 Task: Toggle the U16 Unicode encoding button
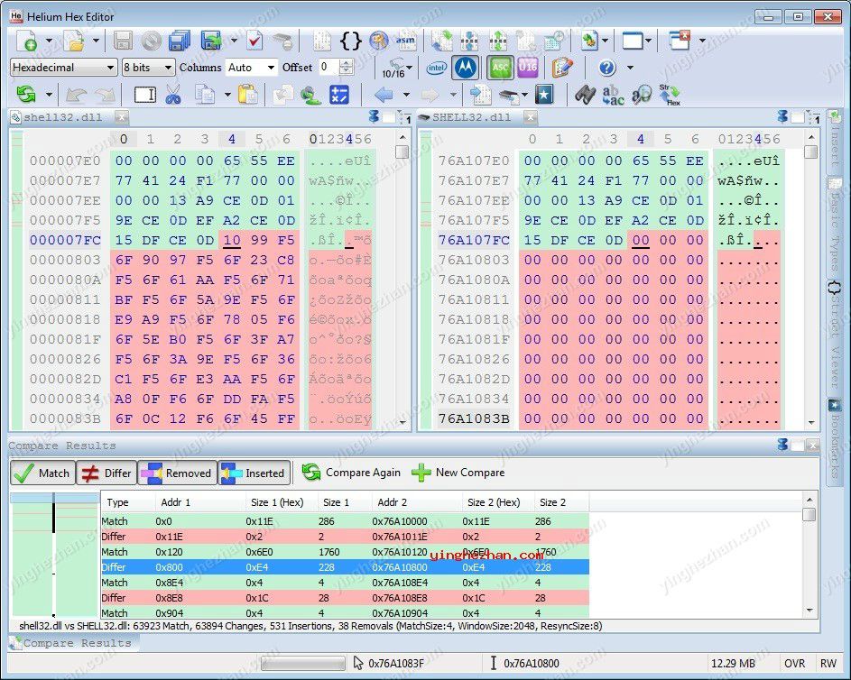(x=527, y=68)
